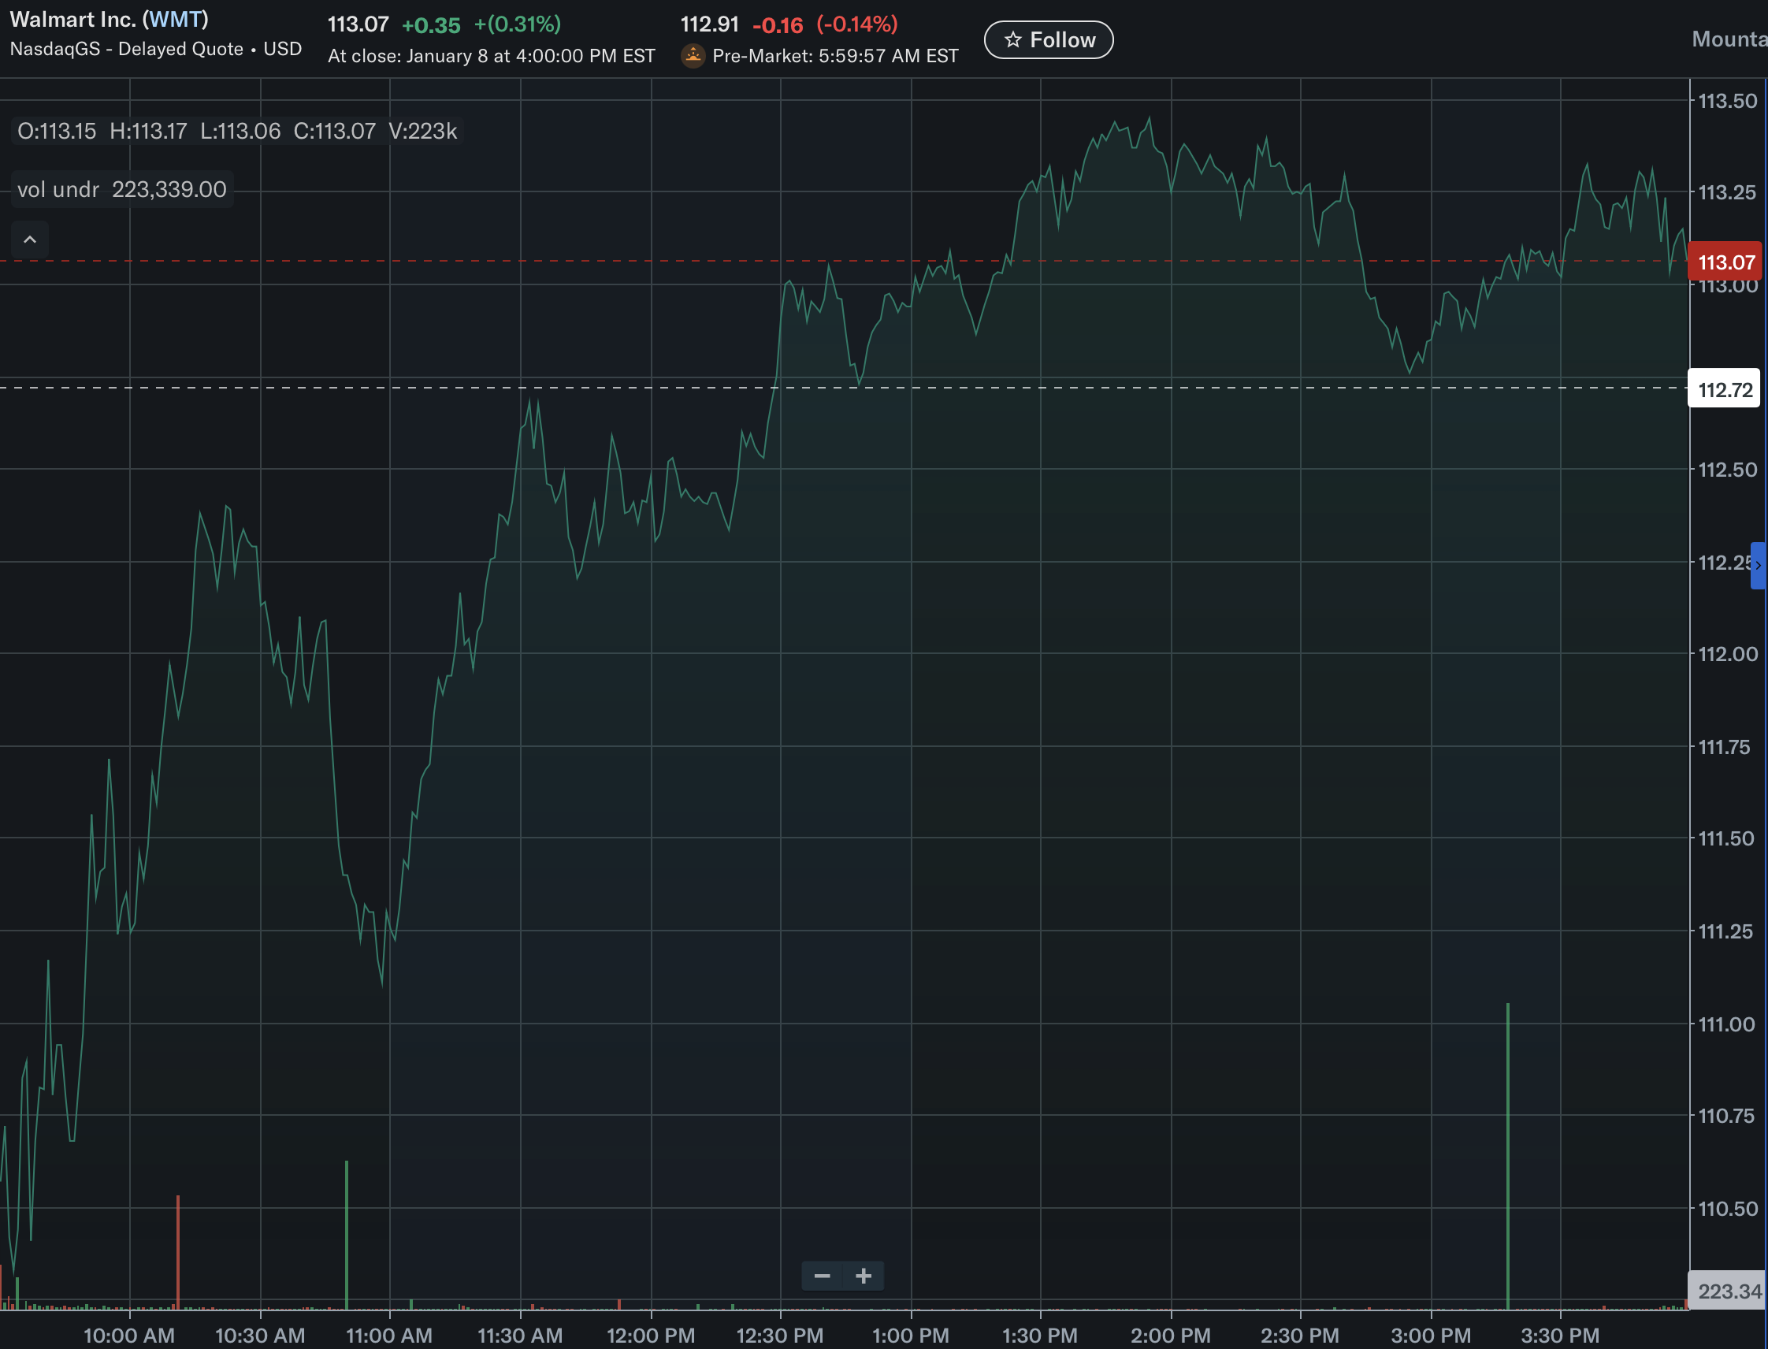This screenshot has height=1349, width=1768.
Task: Click the OHLC values legend line
Action: coord(237,131)
